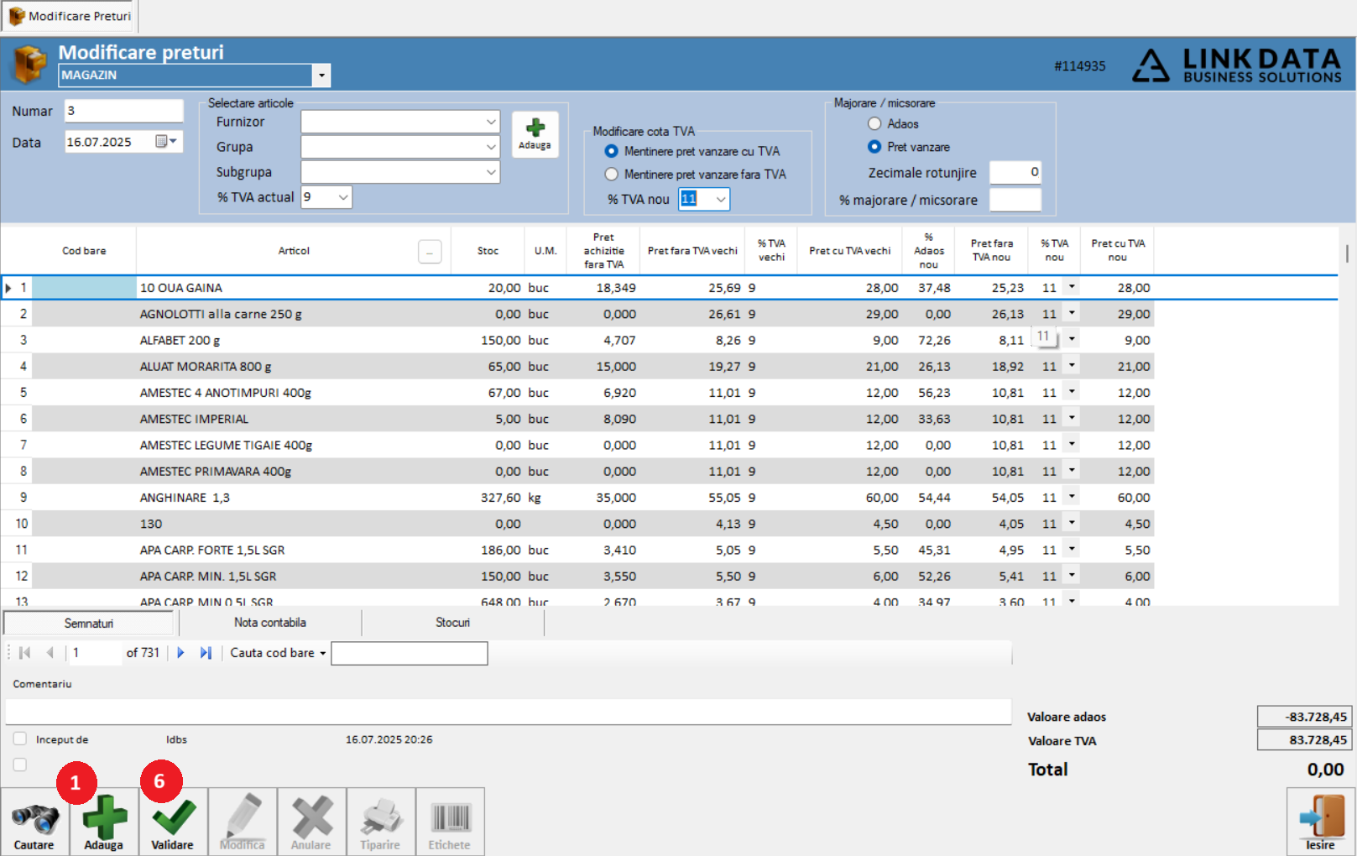The width and height of the screenshot is (1357, 856).
Task: Click the Adauga button beside Furnizor filter
Action: tap(535, 134)
